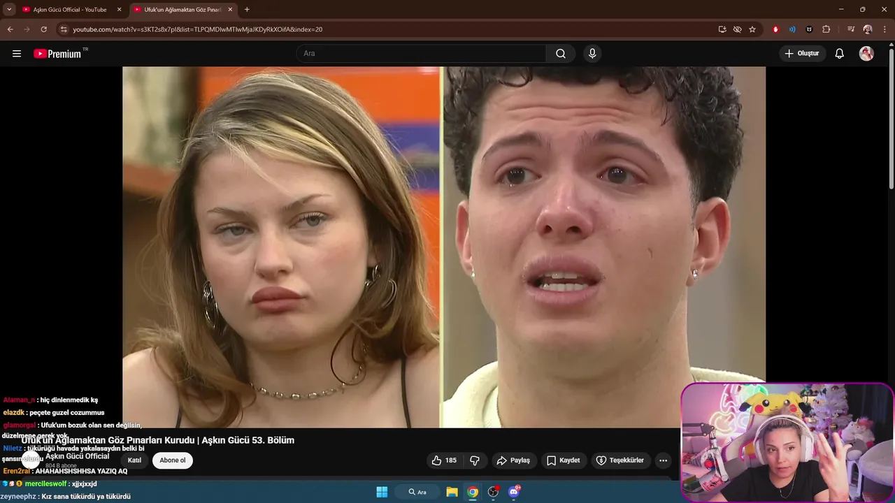Screen dimensions: 895x503
Task: Subscribe with the Abone ol button
Action: click(x=173, y=460)
